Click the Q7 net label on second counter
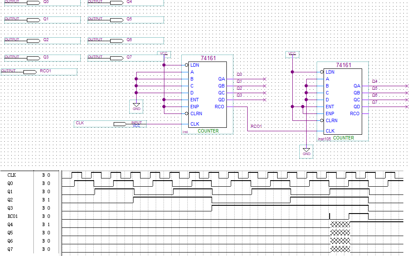The height and width of the screenshot is (256, 409). 375,102
